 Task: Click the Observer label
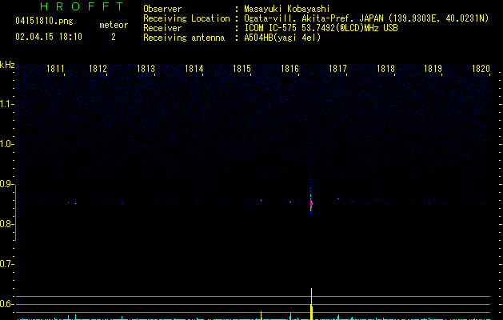(162, 9)
